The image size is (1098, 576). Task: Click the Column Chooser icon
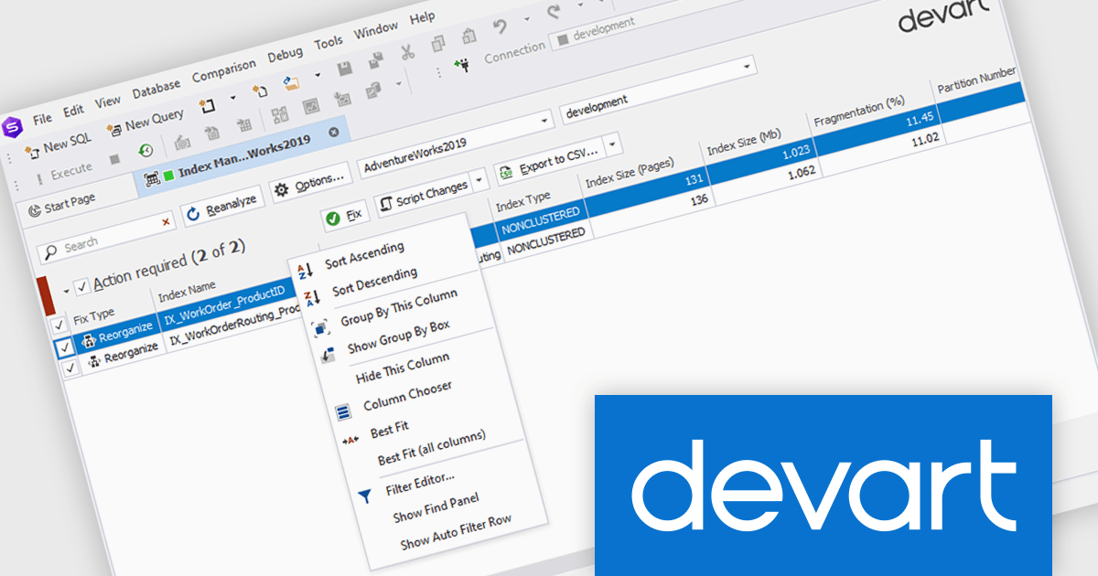pyautogui.click(x=343, y=412)
